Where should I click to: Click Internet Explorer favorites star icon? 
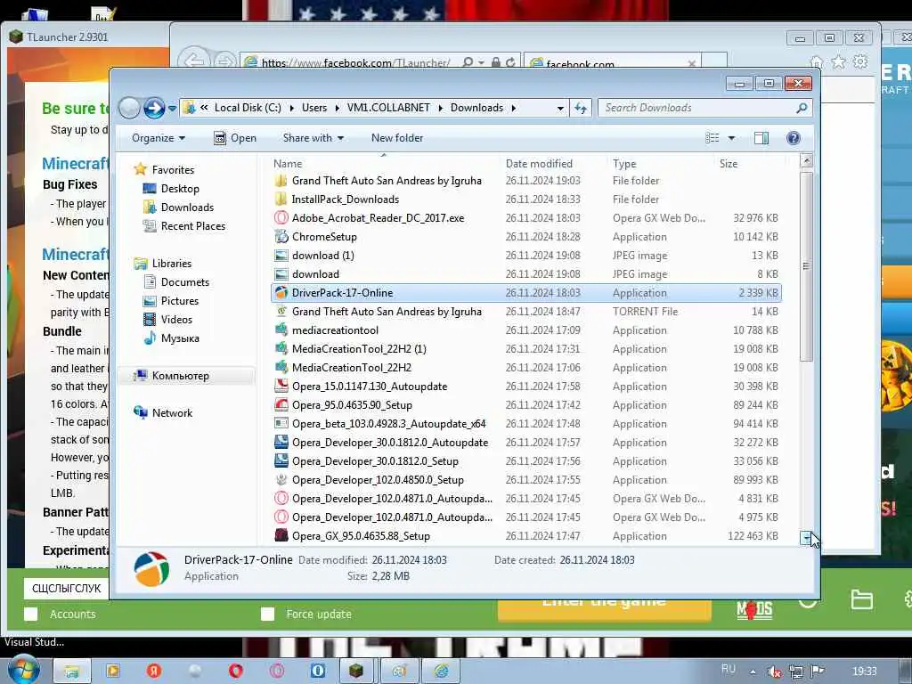click(x=838, y=61)
